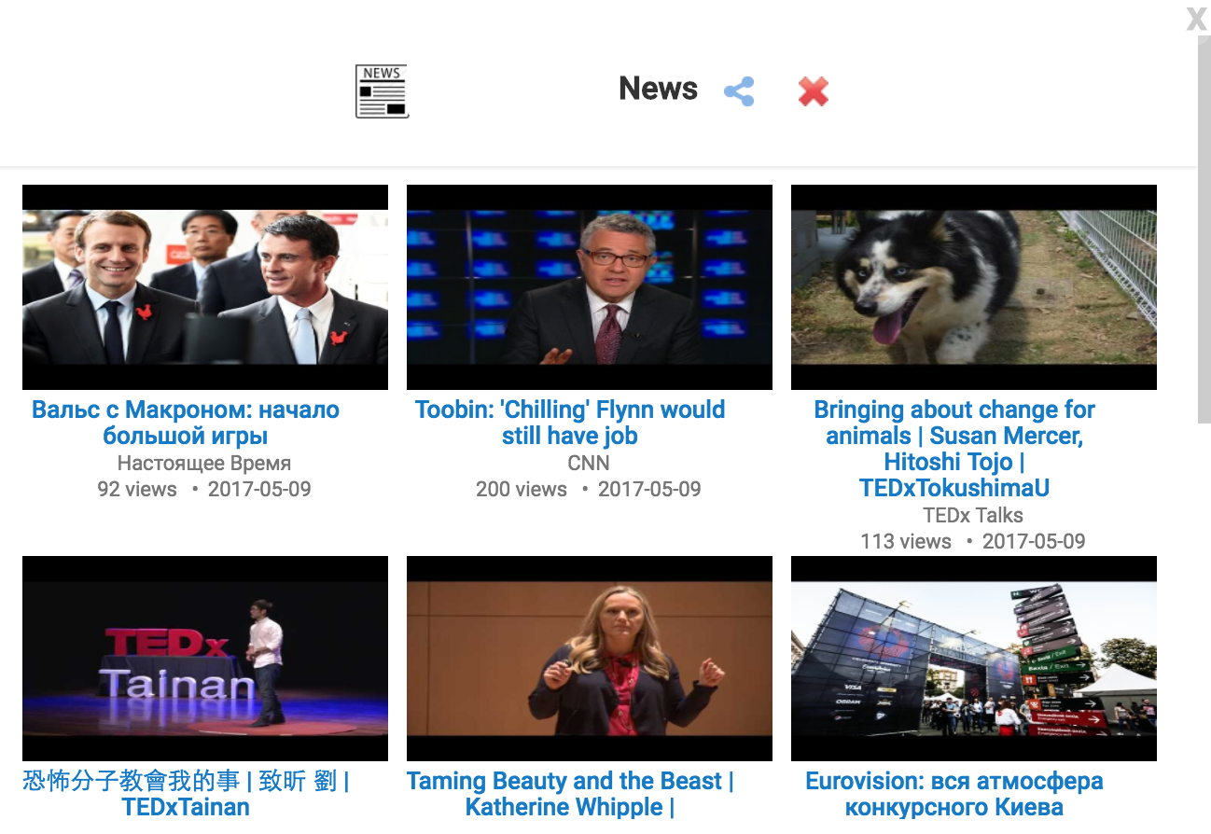Screen dimensions: 1211x834
Task: Open the Eurovision Kiev venue thumbnail
Action: 974,659
